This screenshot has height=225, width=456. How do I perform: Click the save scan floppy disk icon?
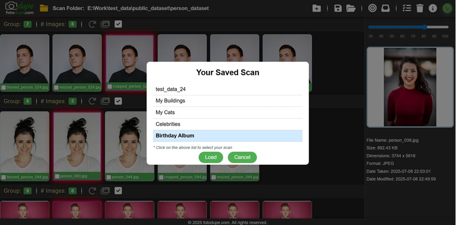[x=338, y=8]
